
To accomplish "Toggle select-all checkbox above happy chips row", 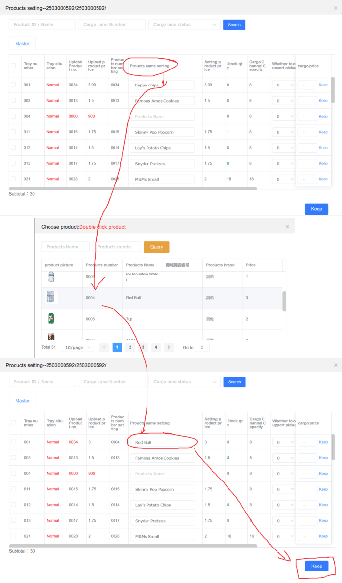I will [x=13, y=66].
